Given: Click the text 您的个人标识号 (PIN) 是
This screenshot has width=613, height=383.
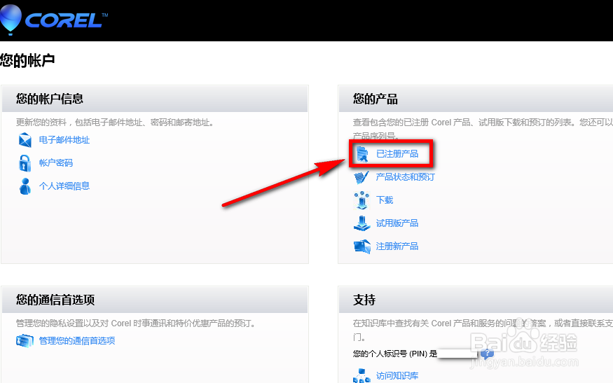Looking at the screenshot, I should pos(395,354).
